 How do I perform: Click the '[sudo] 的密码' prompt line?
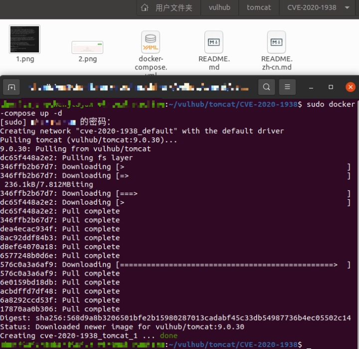55,122
